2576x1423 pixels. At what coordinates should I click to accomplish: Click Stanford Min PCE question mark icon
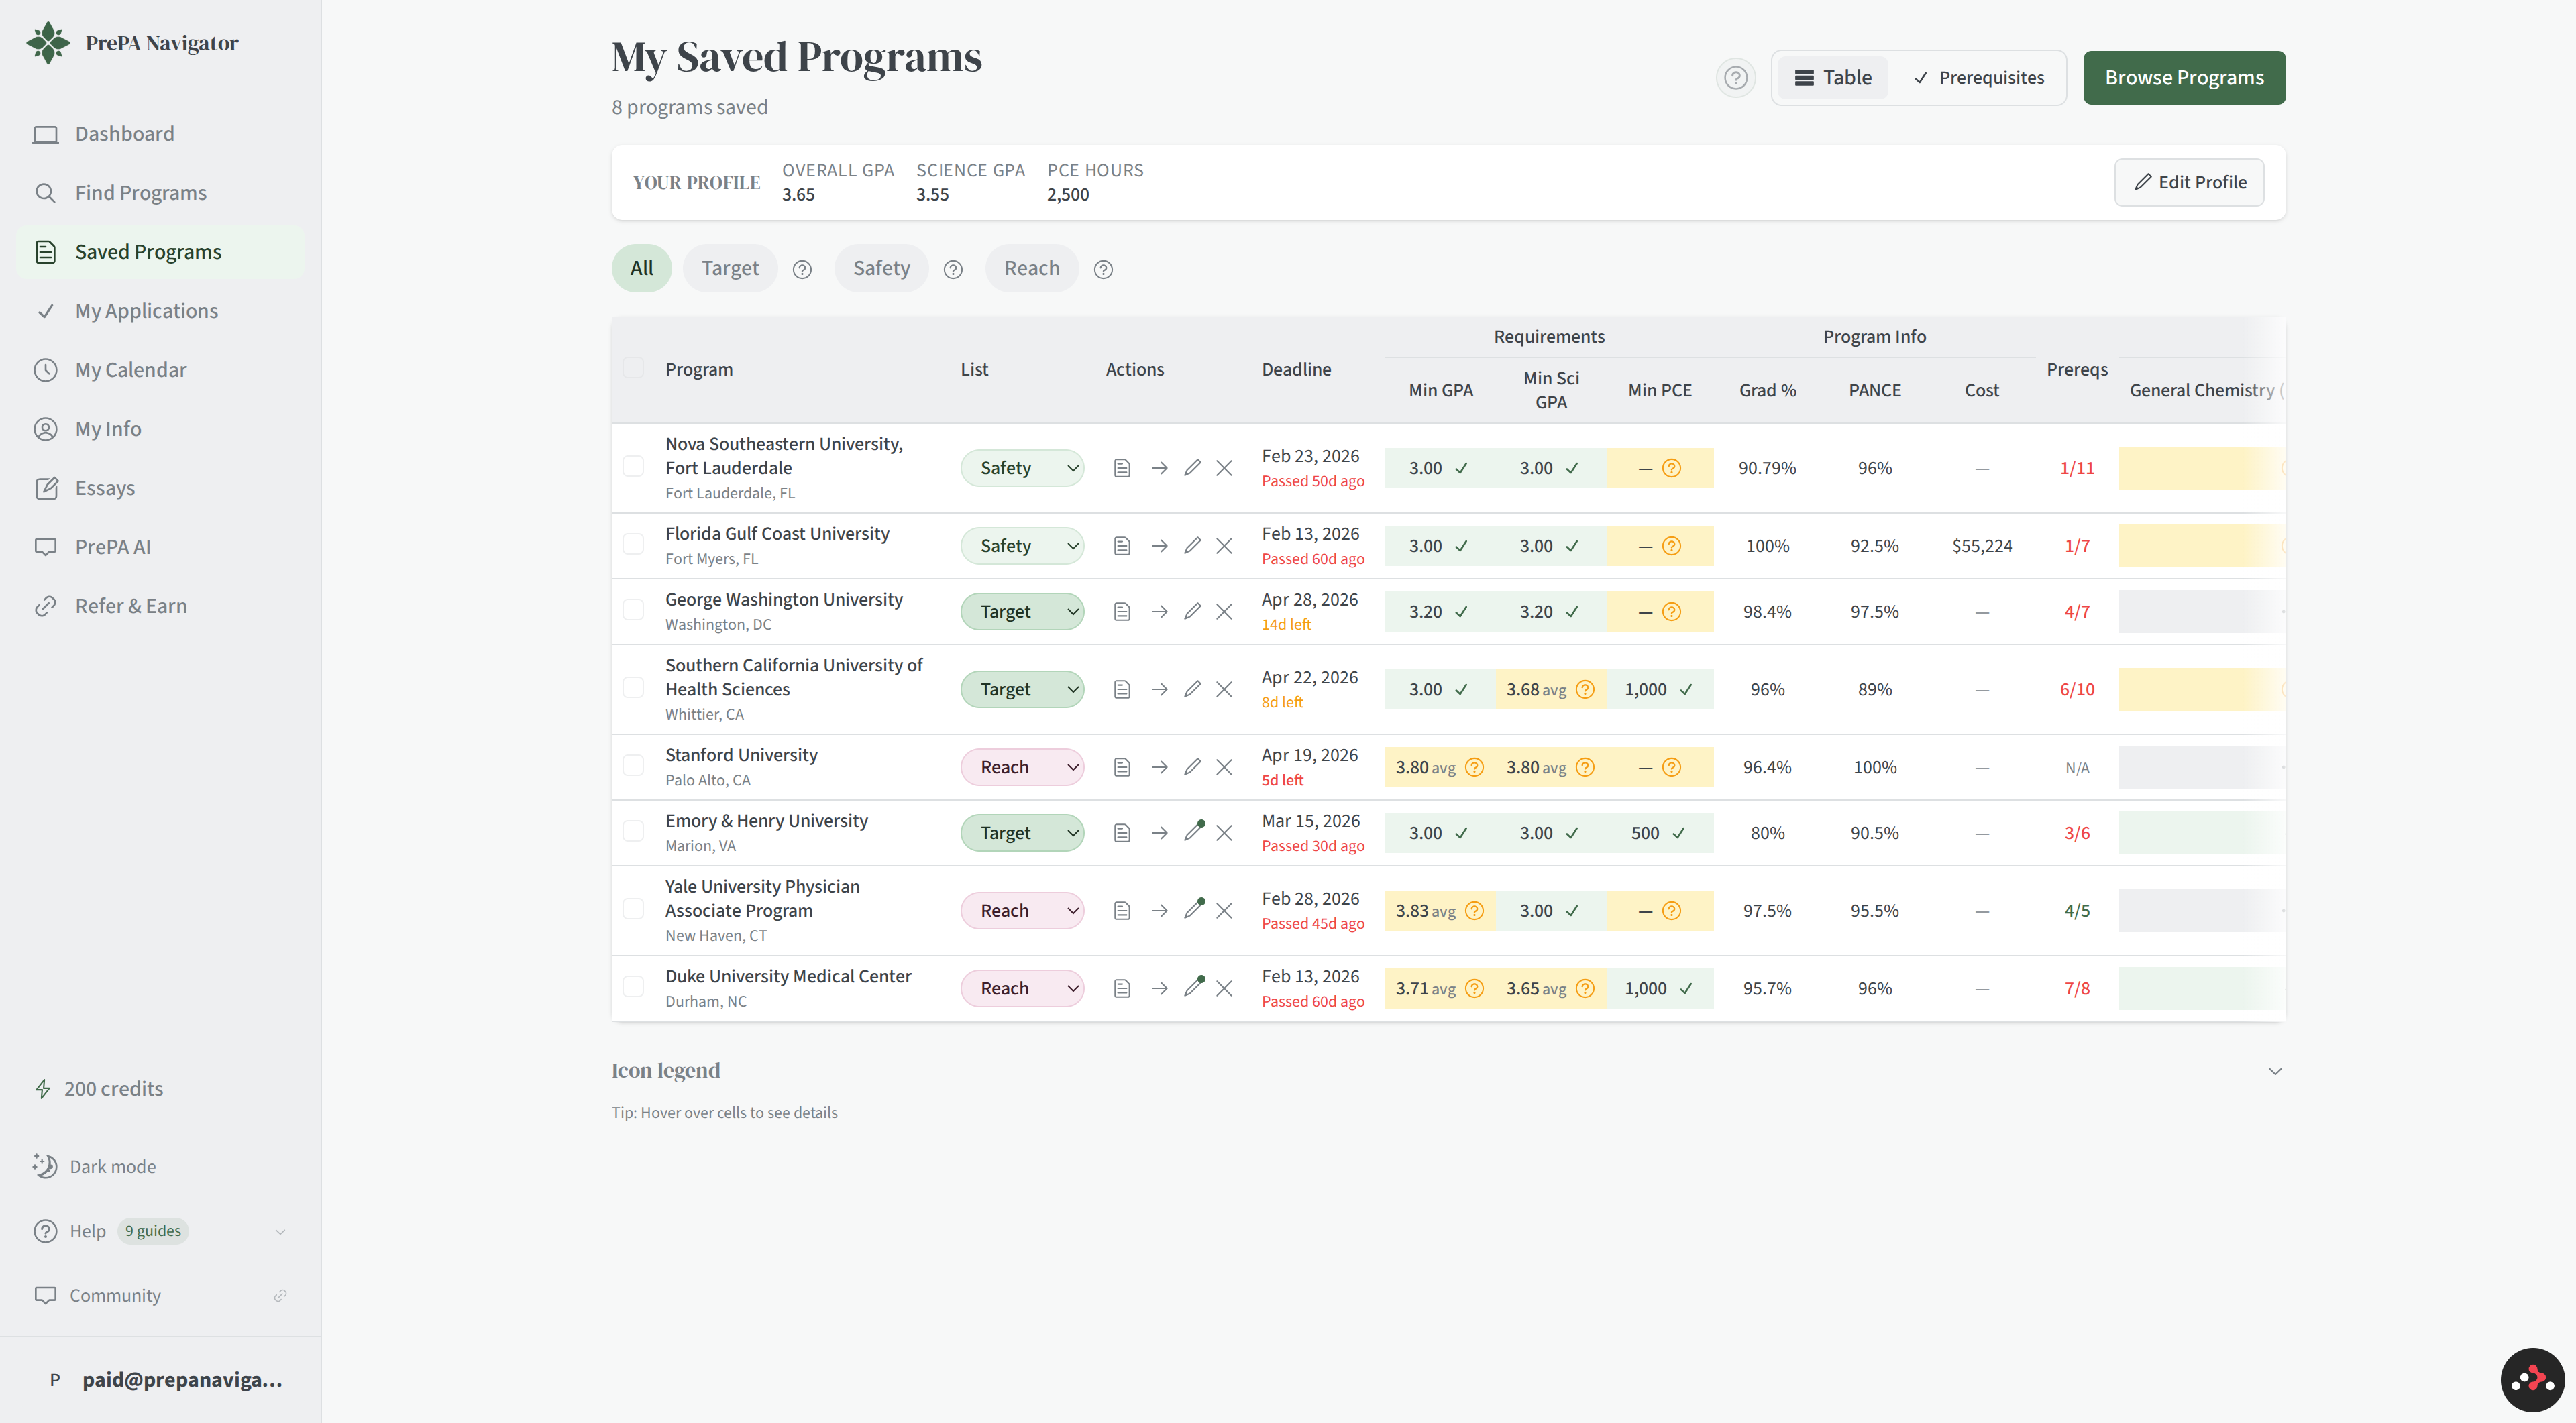[x=1672, y=767]
